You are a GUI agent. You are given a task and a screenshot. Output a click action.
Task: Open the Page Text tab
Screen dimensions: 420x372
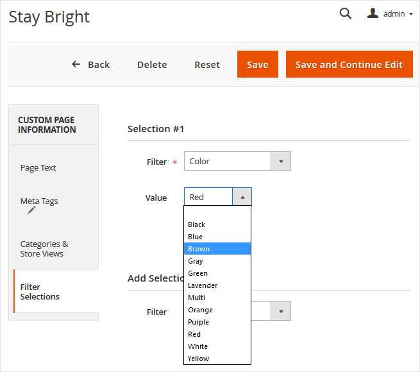point(38,167)
